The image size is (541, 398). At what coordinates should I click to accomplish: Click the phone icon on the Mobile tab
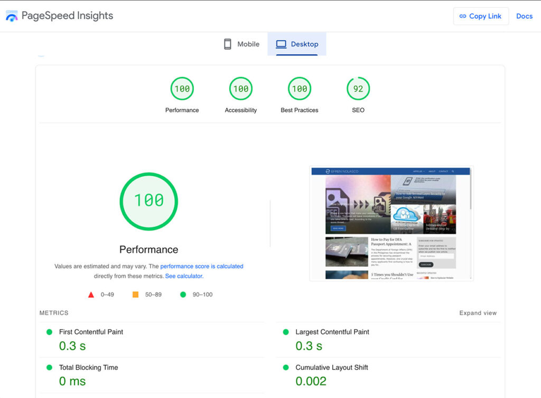point(228,44)
